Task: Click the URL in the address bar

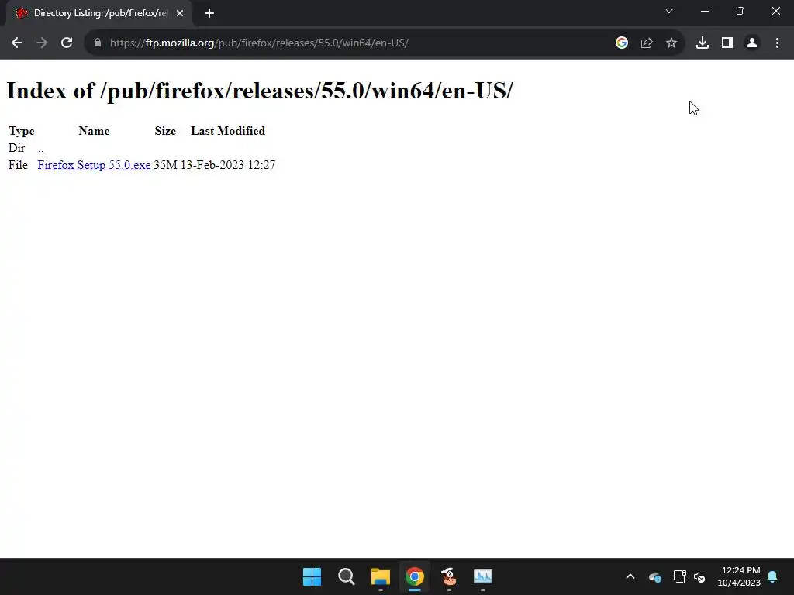Action: click(x=259, y=43)
